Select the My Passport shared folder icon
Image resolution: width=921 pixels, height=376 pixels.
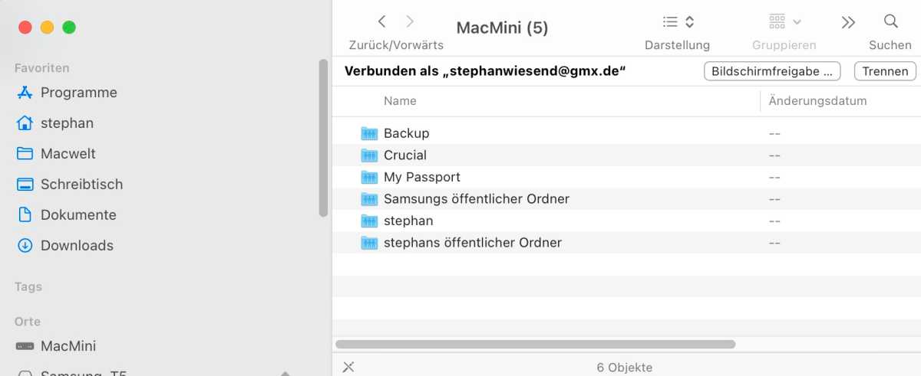pos(369,177)
